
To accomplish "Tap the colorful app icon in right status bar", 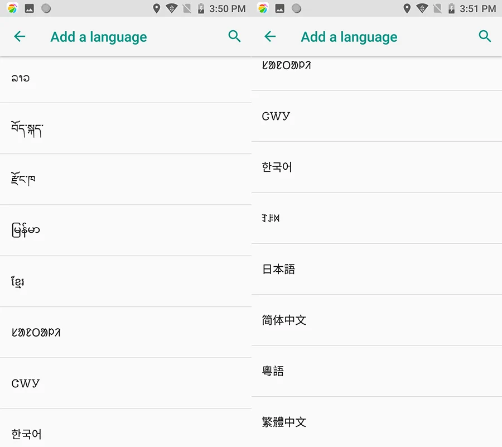I will click(263, 8).
